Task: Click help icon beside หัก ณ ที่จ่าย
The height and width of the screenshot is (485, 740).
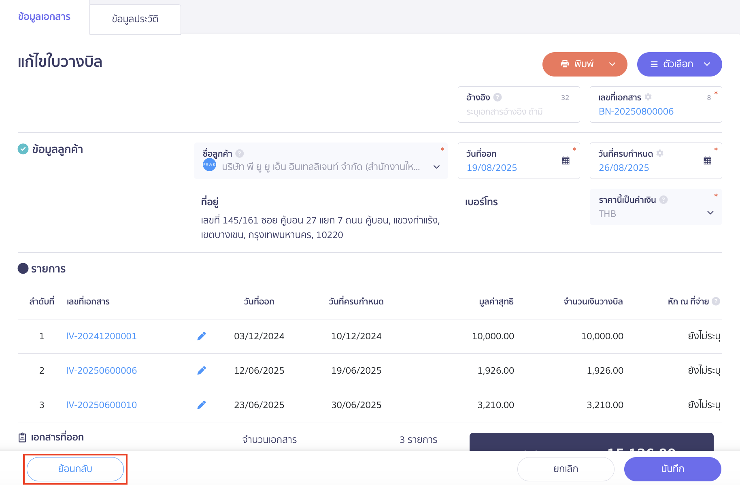Action: click(716, 301)
